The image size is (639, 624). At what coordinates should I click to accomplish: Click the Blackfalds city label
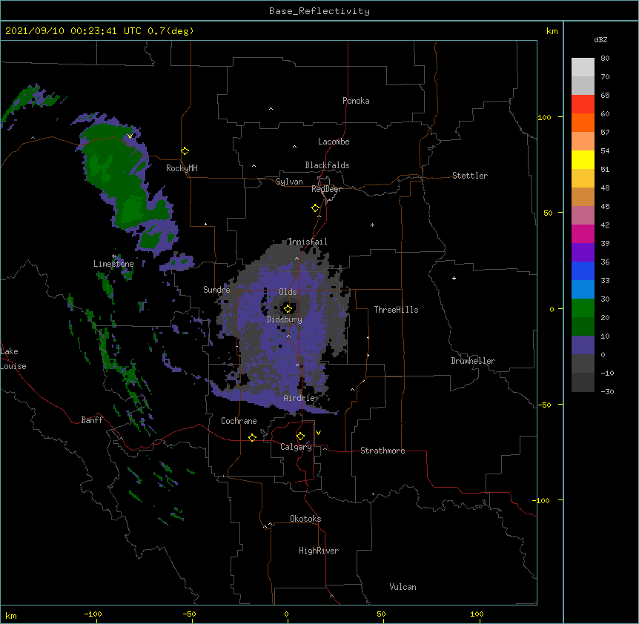327,165
